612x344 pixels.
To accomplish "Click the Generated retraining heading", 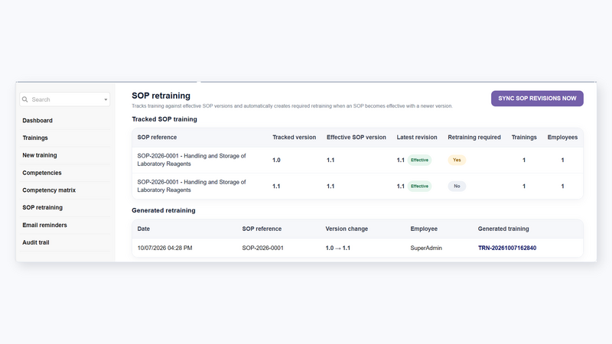I will click(164, 211).
